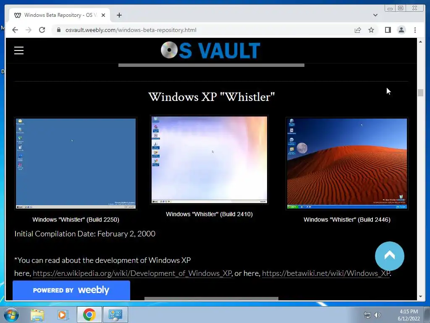The height and width of the screenshot is (323, 430).
Task: Launch Windows Media Player from taskbar
Action: 63,315
